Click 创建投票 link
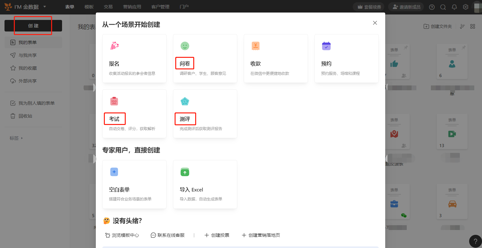The width and height of the screenshot is (482, 248). tap(217, 235)
